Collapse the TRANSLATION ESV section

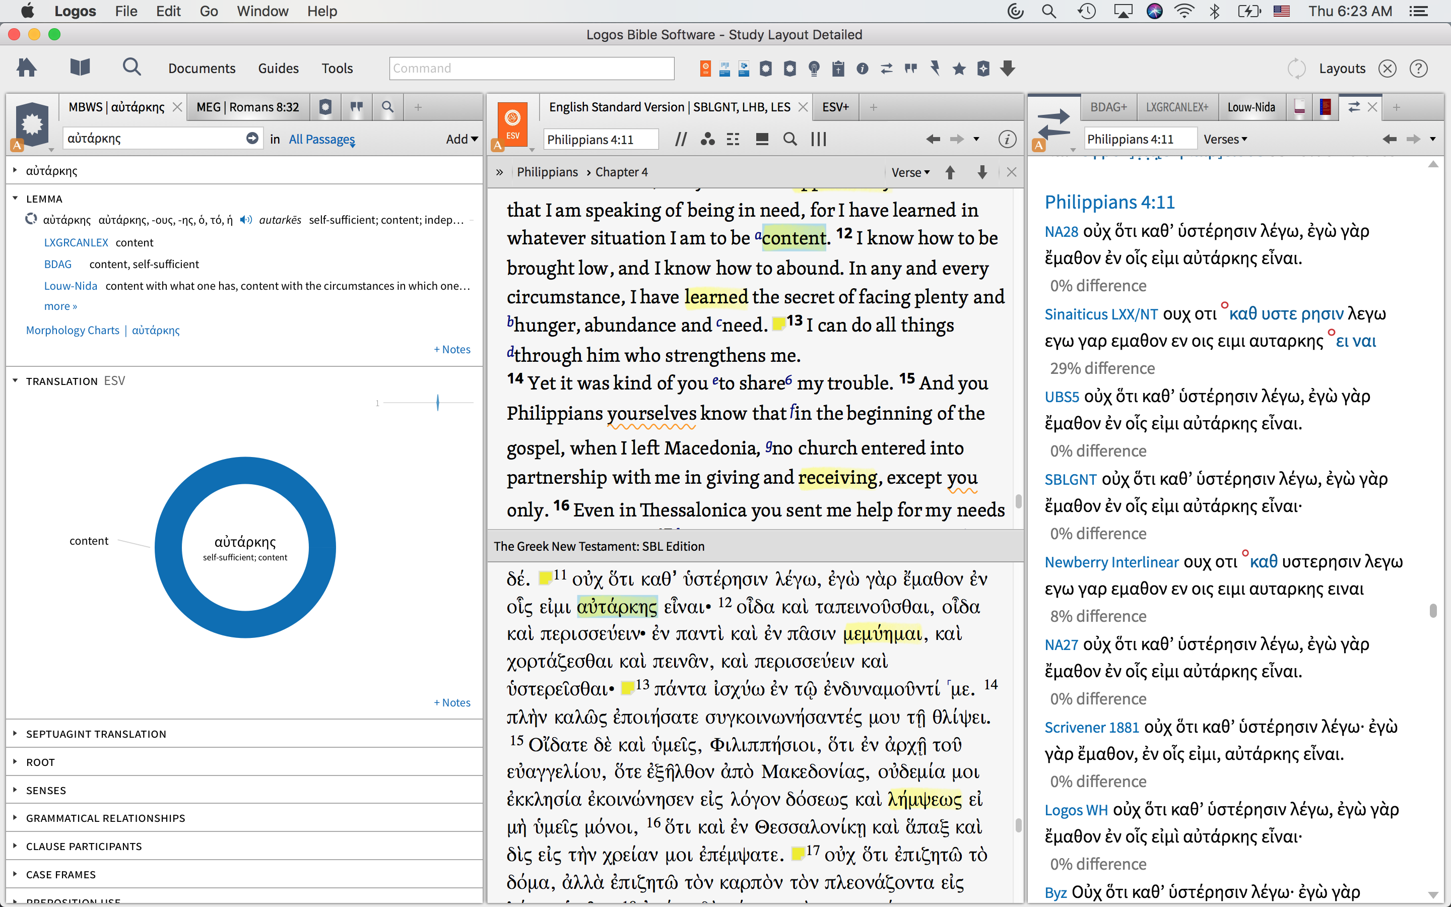(15, 380)
